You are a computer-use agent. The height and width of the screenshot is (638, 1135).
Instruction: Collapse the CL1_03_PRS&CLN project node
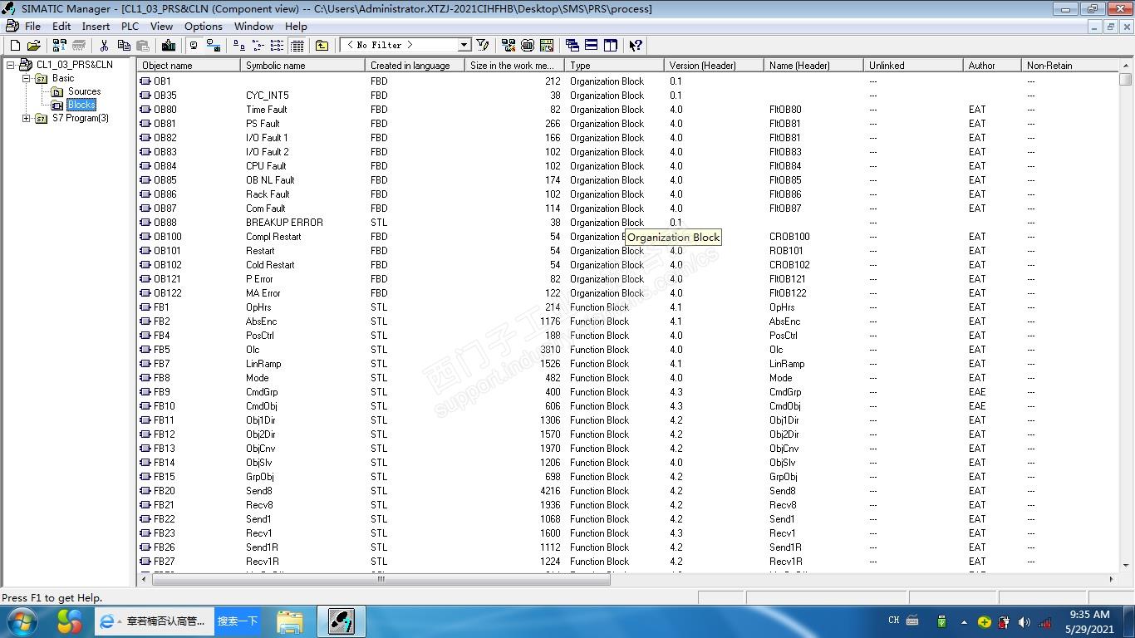coord(10,65)
